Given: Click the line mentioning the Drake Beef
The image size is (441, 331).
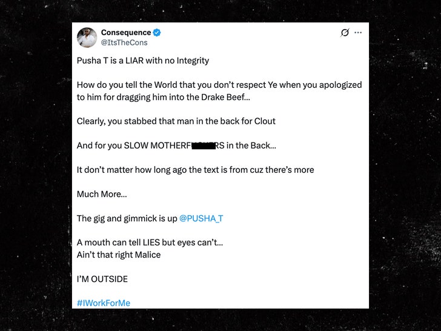Looking at the screenshot, I should click(164, 97).
